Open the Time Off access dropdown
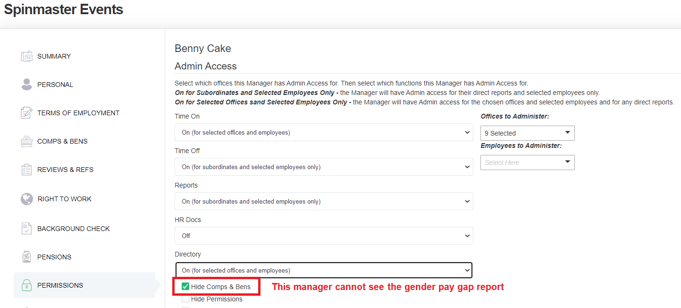 point(323,167)
